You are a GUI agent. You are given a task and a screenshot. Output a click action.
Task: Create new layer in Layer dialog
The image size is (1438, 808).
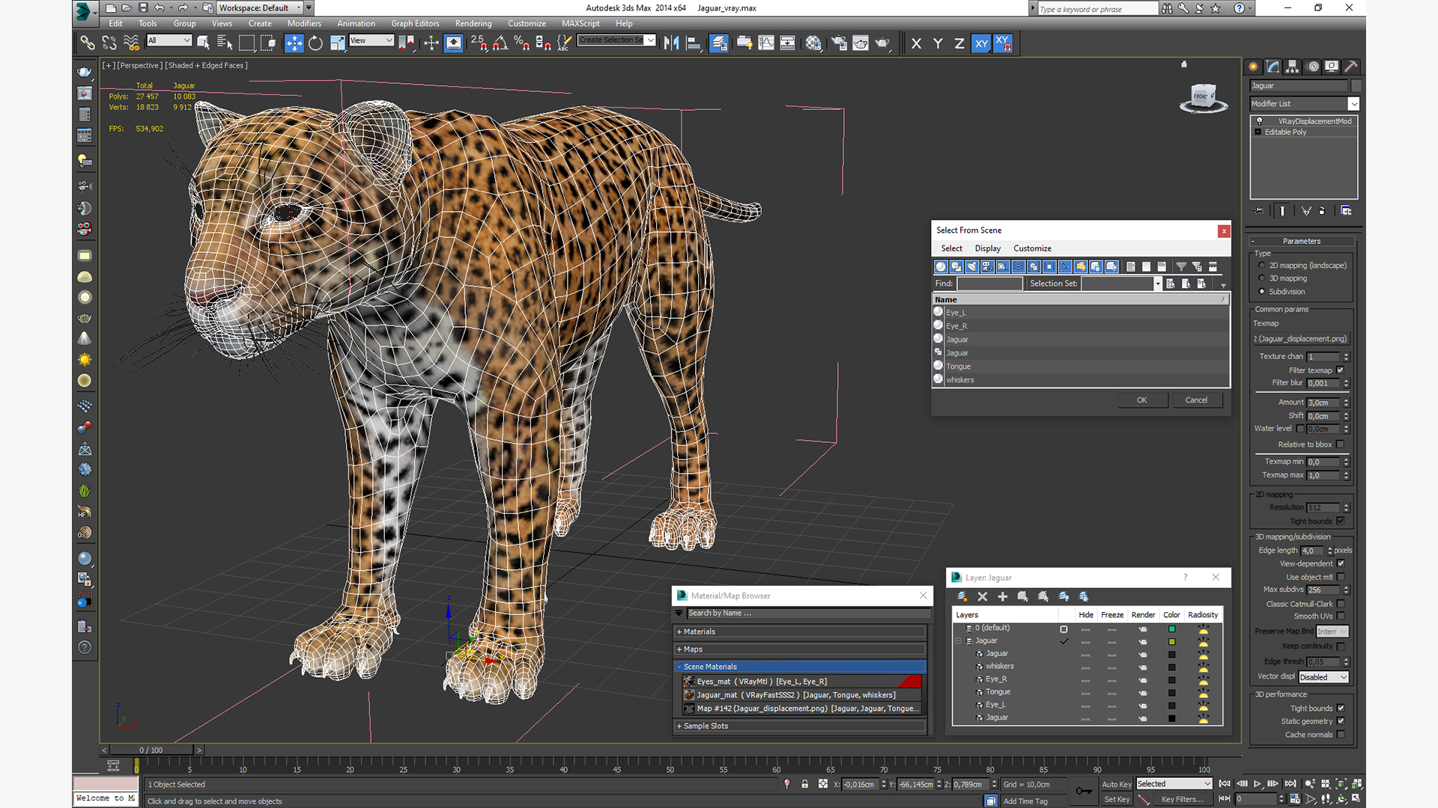click(x=962, y=596)
